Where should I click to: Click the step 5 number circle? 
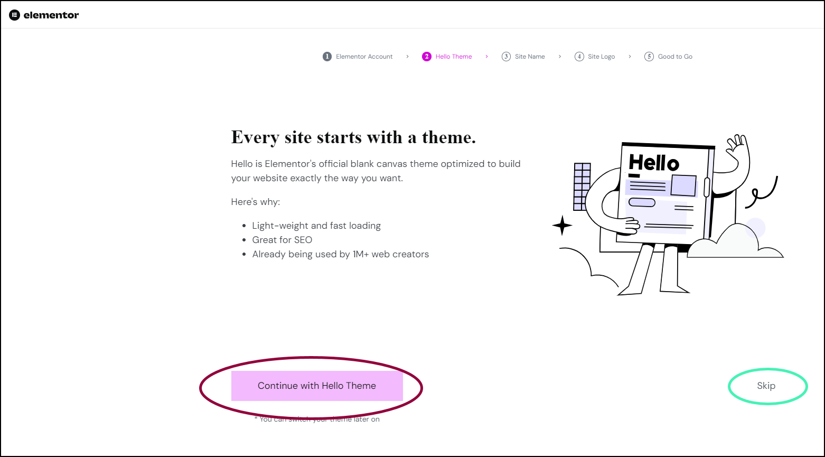tap(649, 57)
